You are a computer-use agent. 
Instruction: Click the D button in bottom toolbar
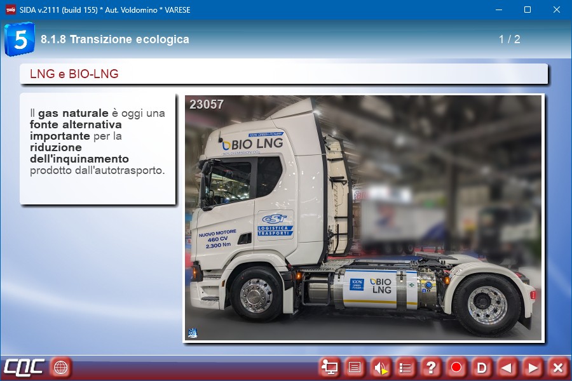[x=482, y=367]
